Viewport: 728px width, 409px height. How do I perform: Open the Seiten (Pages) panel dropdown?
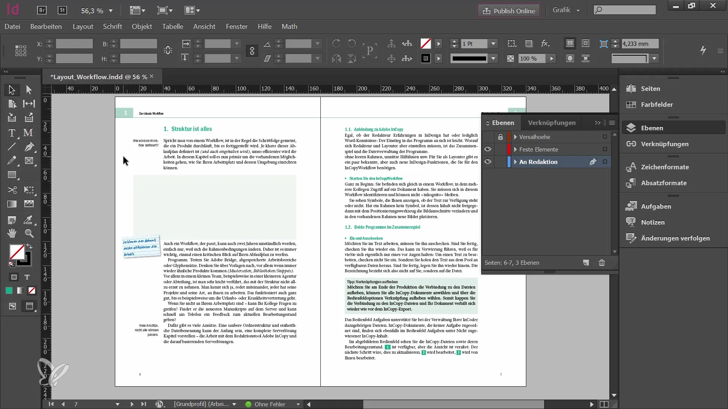tap(651, 88)
